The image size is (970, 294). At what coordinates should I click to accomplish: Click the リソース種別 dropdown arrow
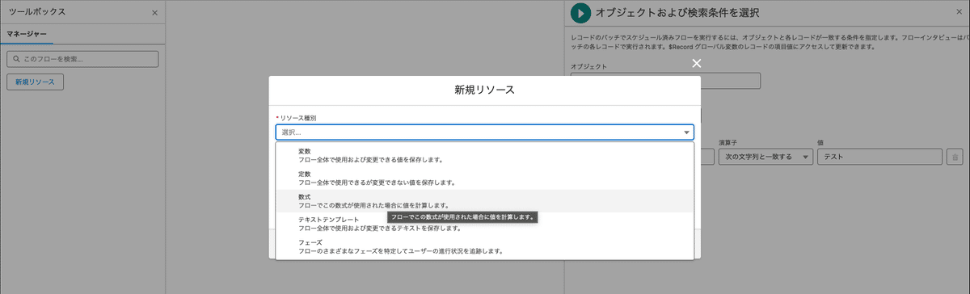click(x=686, y=132)
